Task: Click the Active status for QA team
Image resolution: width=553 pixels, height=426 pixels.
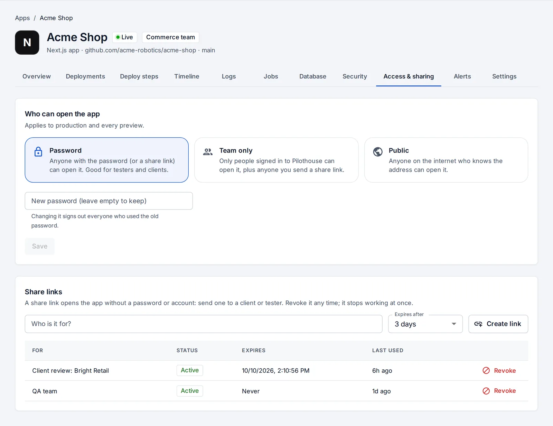Action: (190, 391)
